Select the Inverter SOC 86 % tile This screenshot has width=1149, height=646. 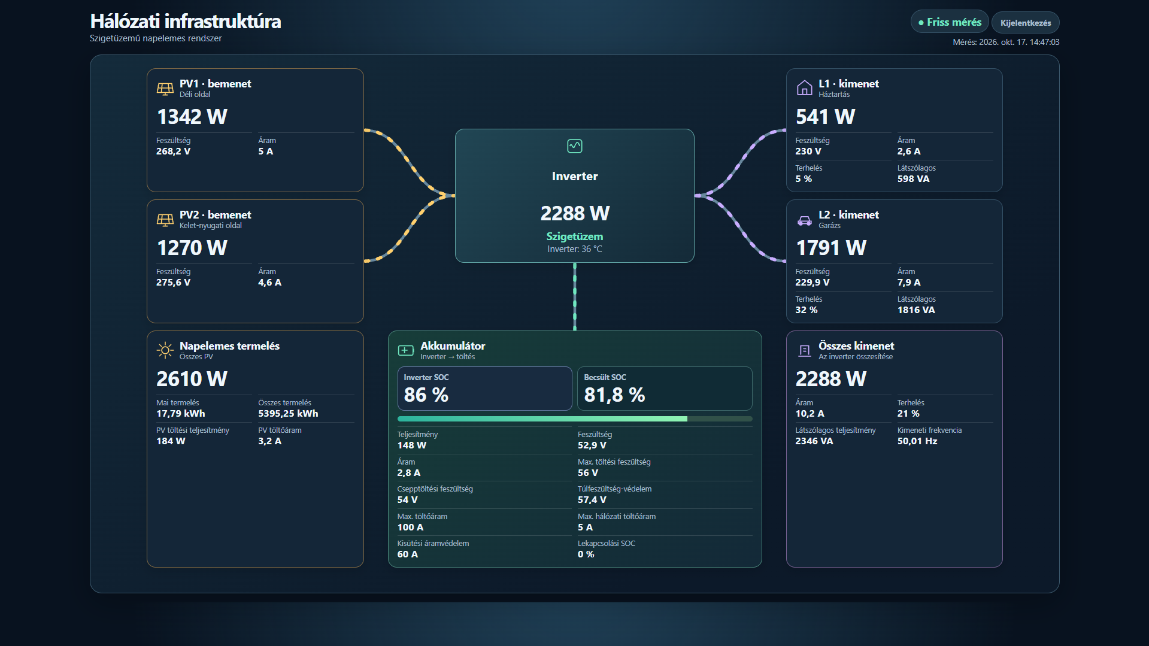(484, 389)
